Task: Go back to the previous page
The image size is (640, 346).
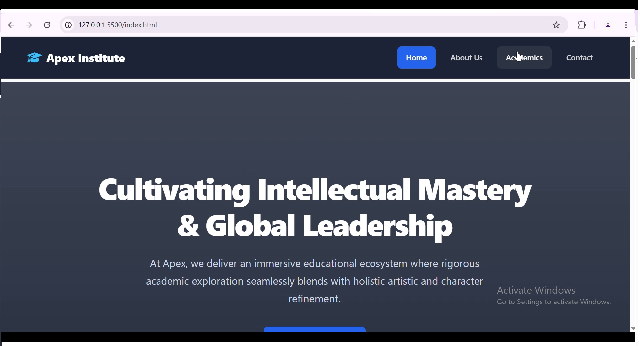Action: pyautogui.click(x=11, y=25)
